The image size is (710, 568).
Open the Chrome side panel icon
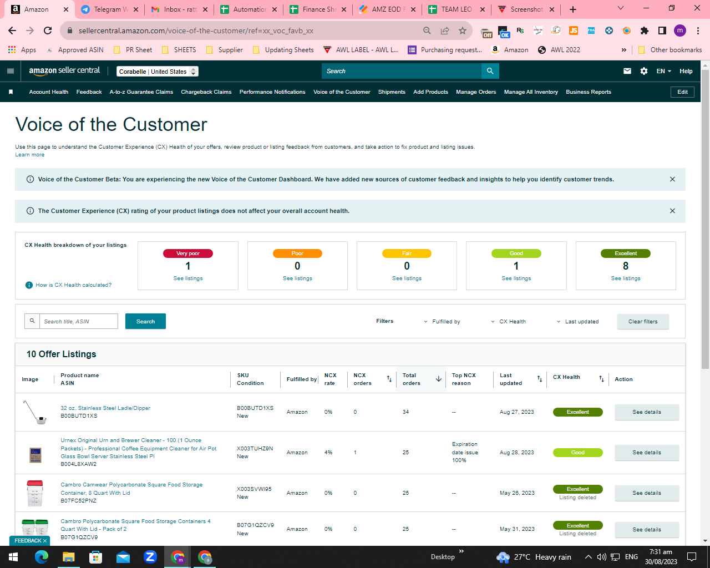point(662,31)
